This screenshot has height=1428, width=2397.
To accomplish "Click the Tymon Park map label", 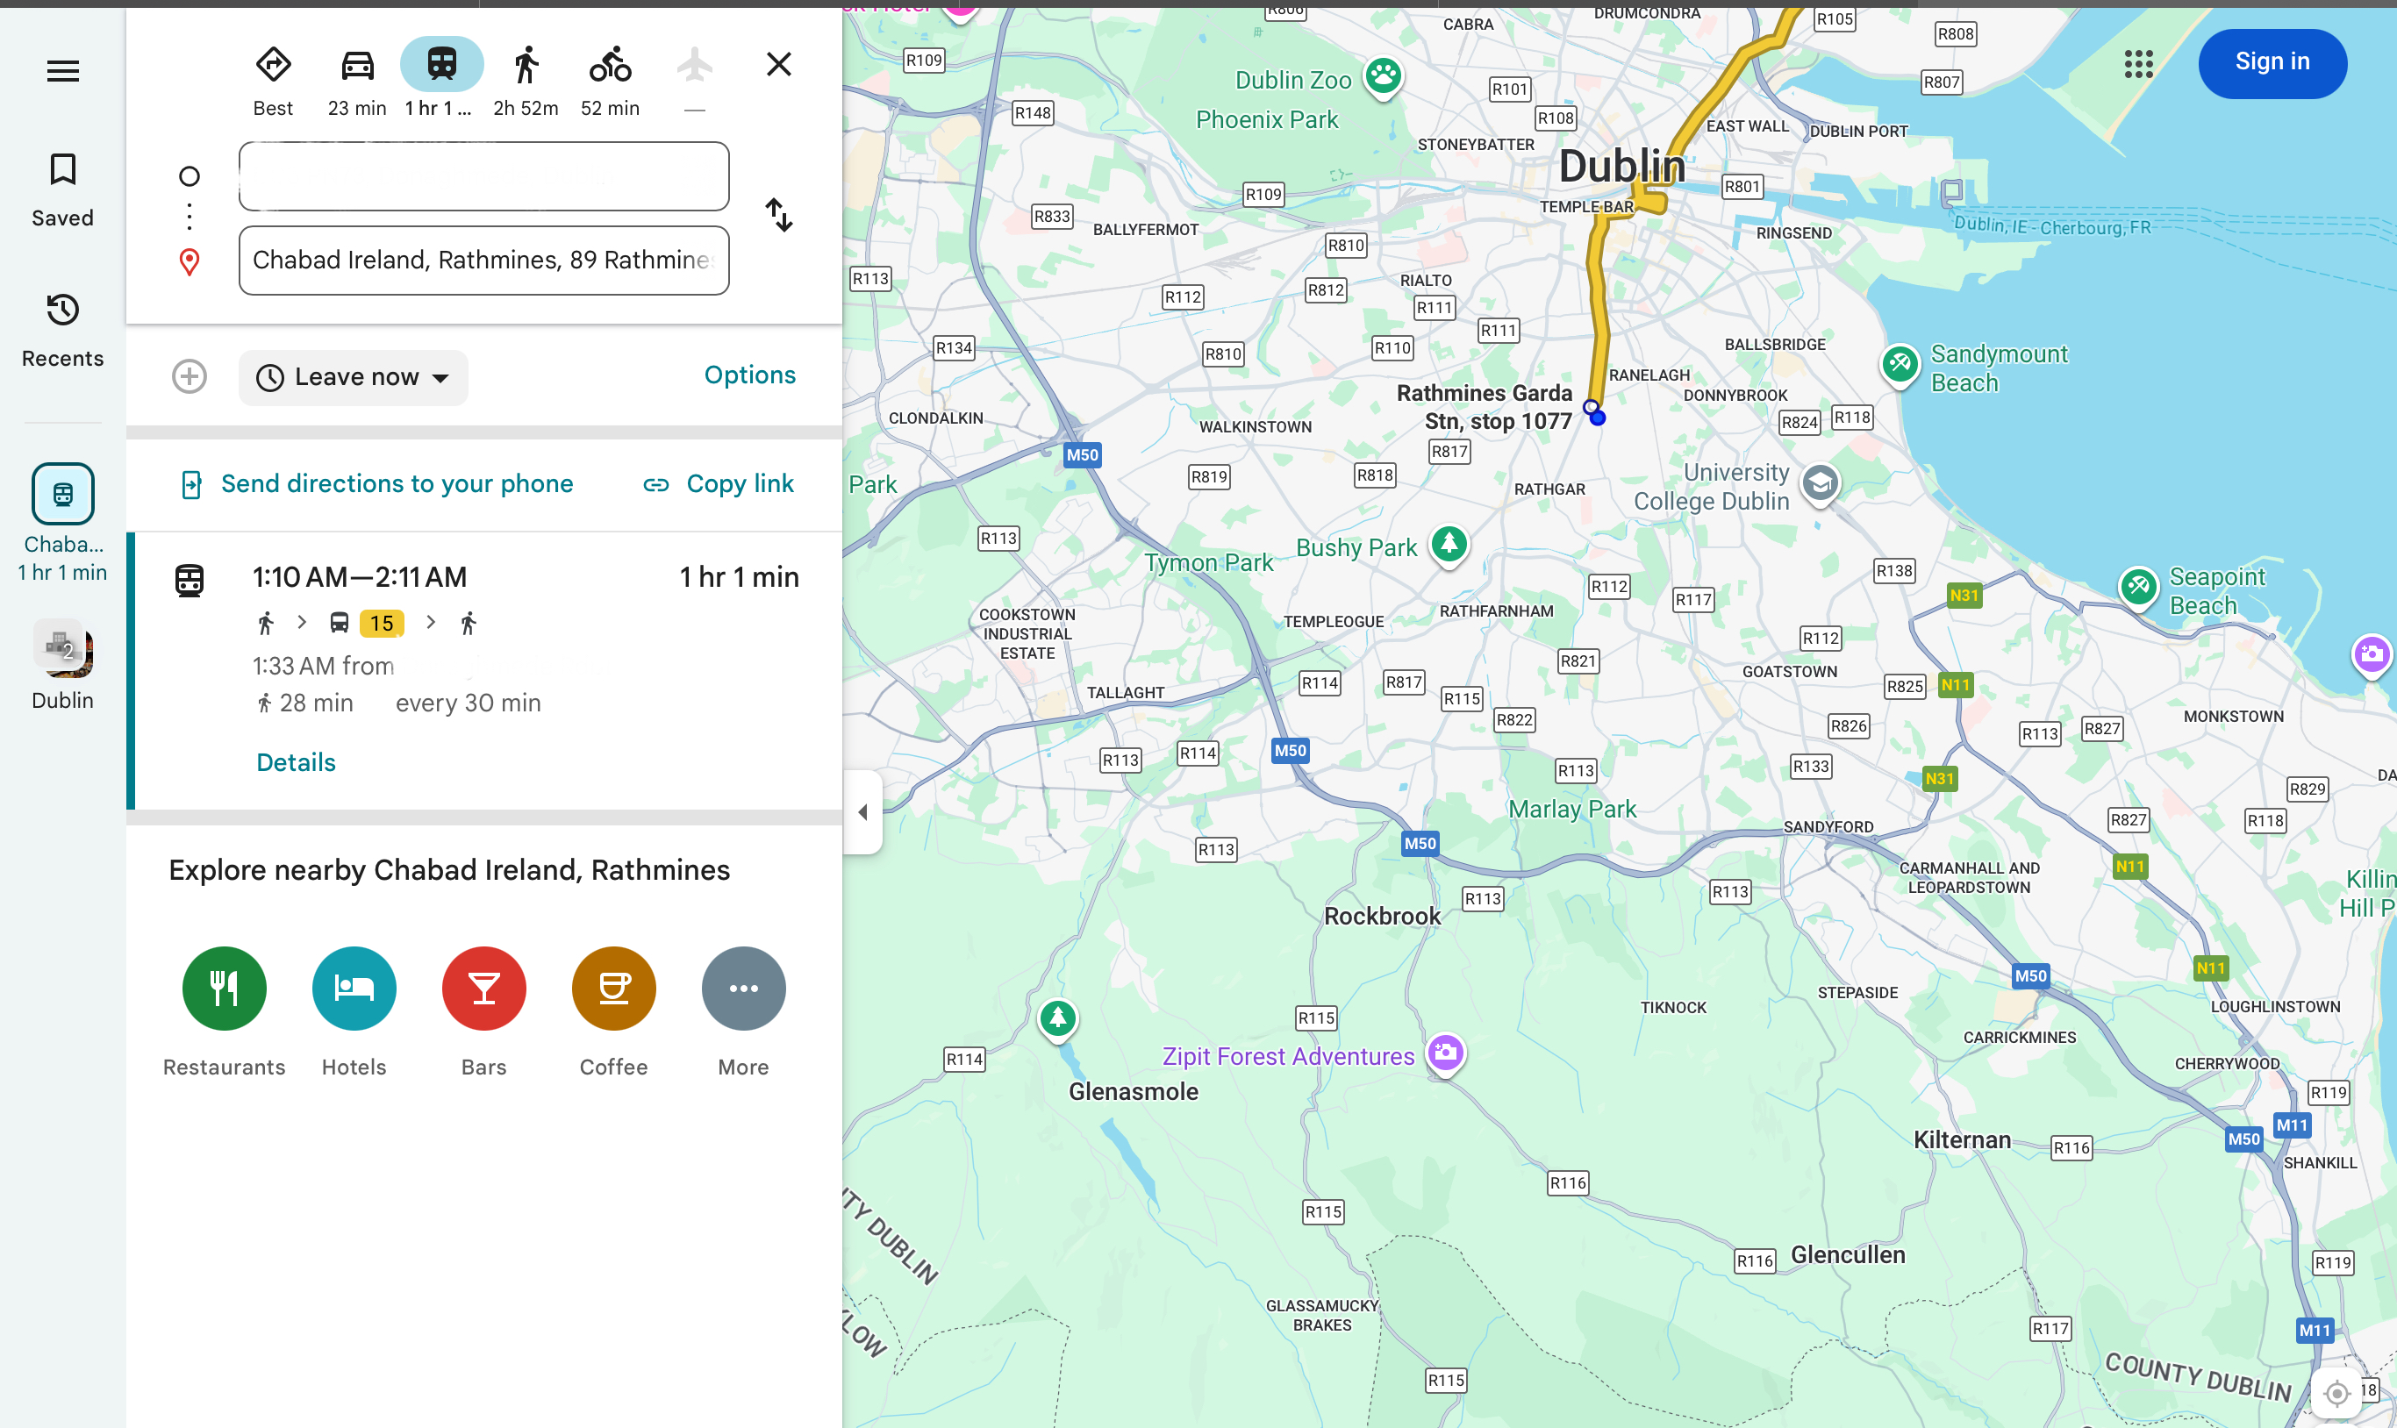I will (x=1209, y=563).
